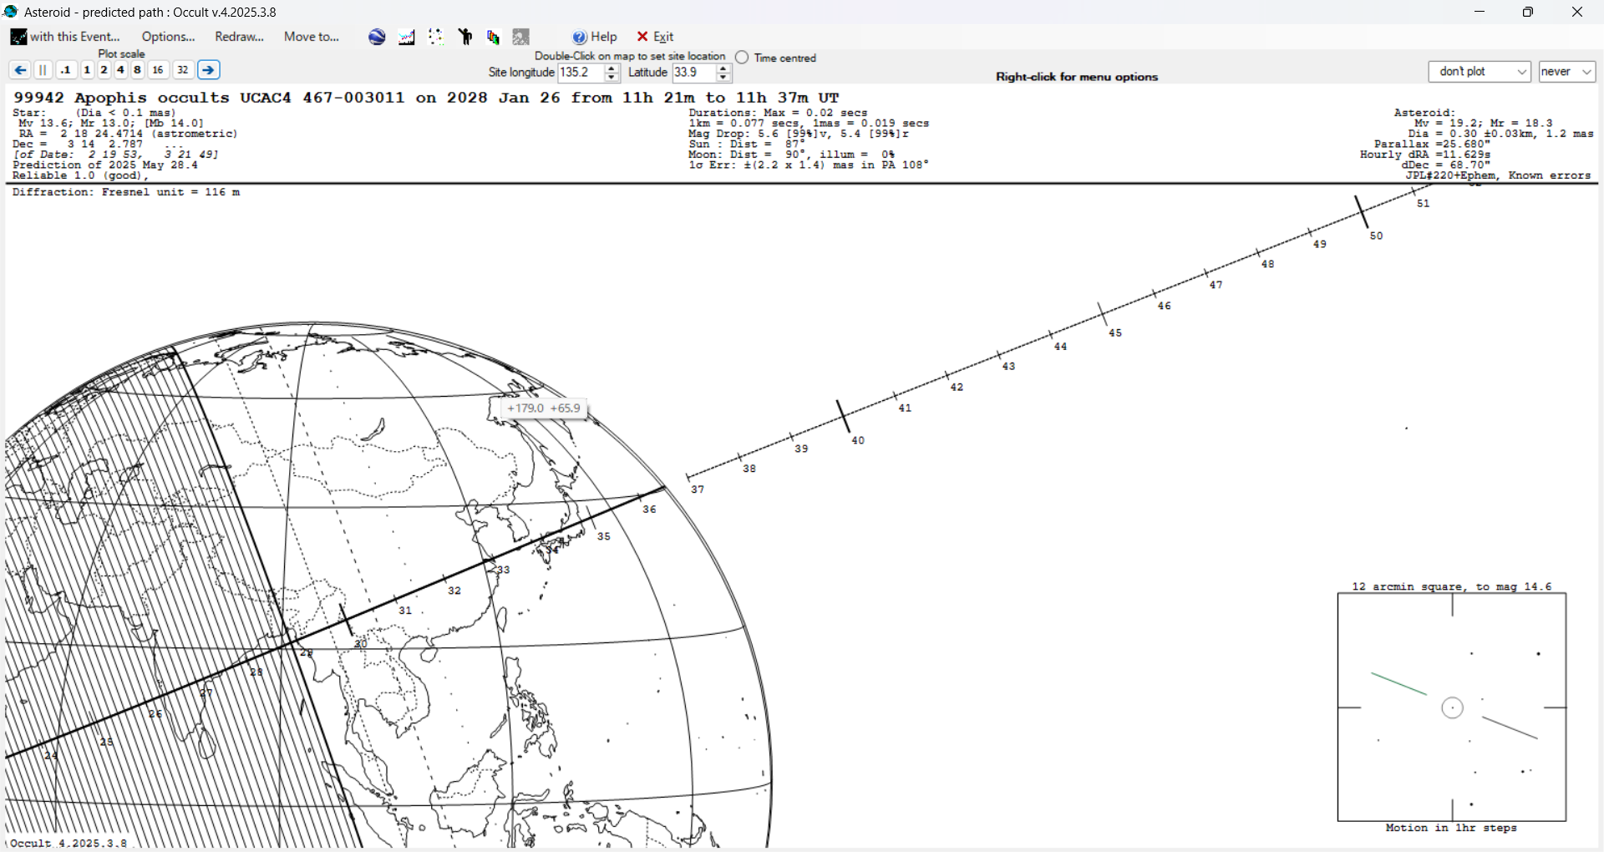Click the light-curve chart toolbar icon

(407, 37)
